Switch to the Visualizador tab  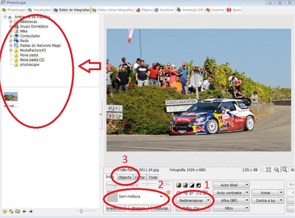click(x=39, y=10)
